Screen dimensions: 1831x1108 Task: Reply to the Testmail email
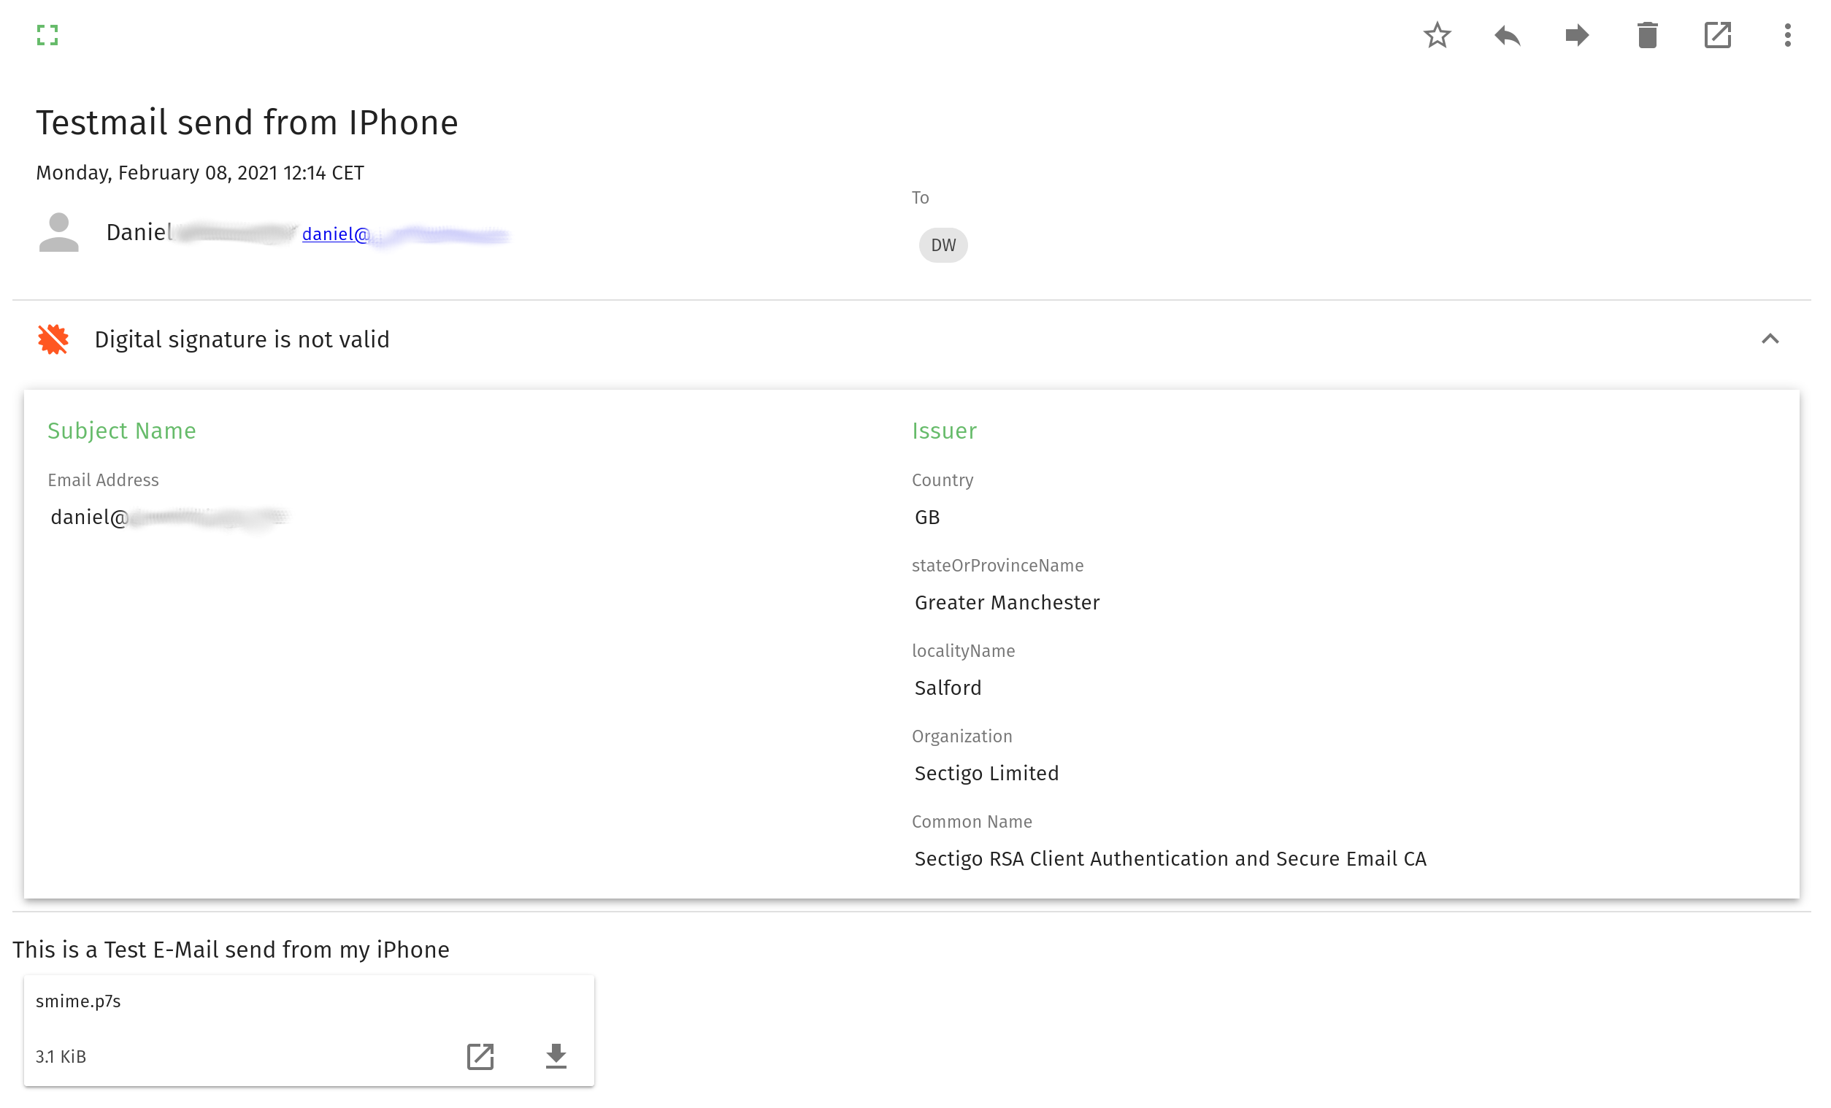(x=1507, y=35)
